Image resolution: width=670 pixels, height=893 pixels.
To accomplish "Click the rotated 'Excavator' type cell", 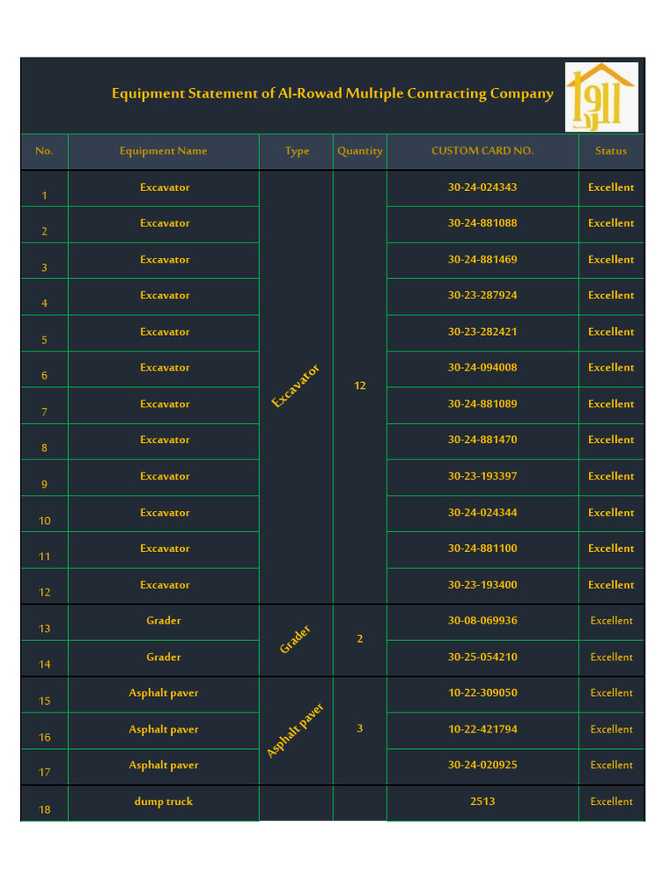I will 295,386.
